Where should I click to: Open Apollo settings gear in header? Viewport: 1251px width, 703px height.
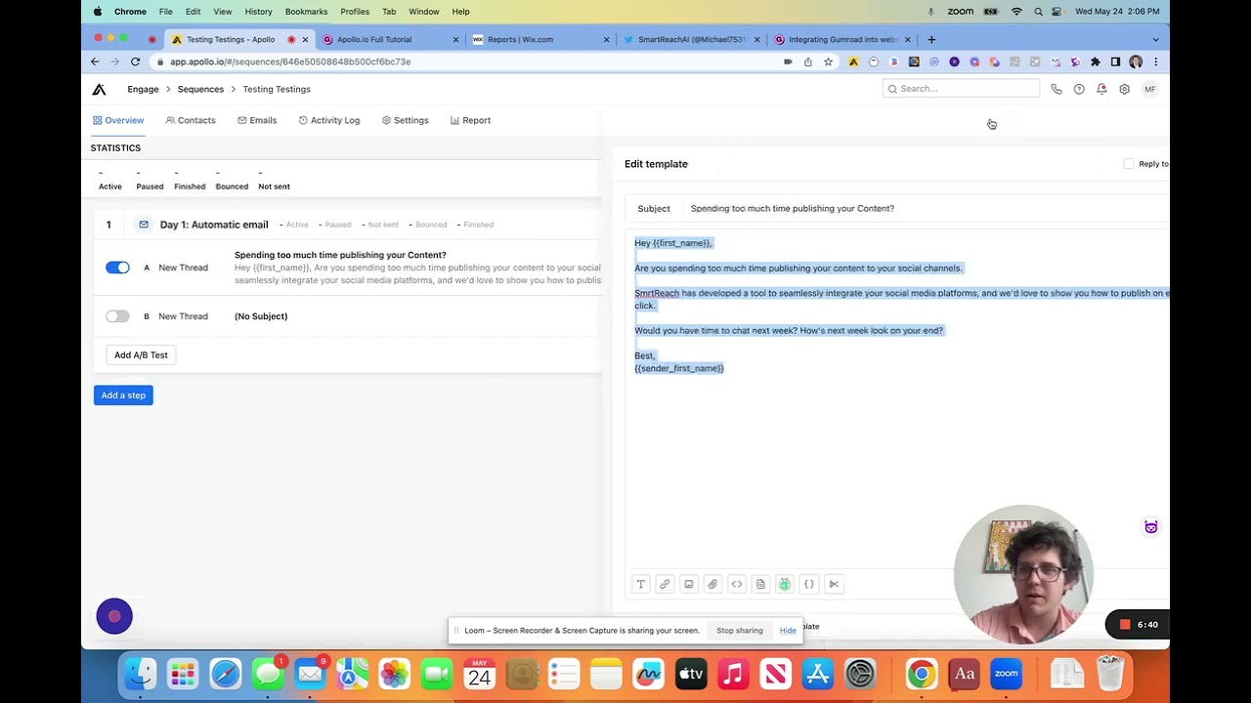tap(1125, 89)
